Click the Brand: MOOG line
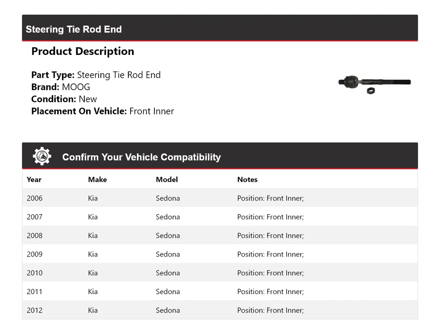 60,87
